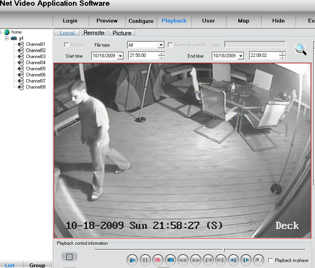Click the rewind (slow backward) button

click(x=183, y=260)
